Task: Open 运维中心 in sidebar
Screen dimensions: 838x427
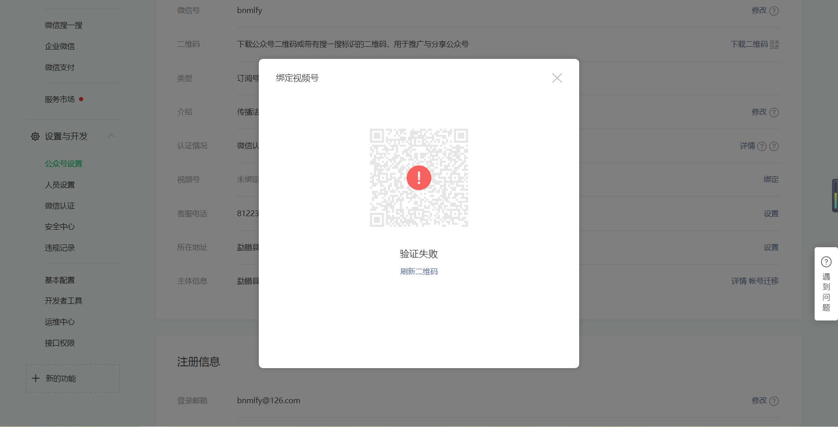Action: click(x=60, y=322)
